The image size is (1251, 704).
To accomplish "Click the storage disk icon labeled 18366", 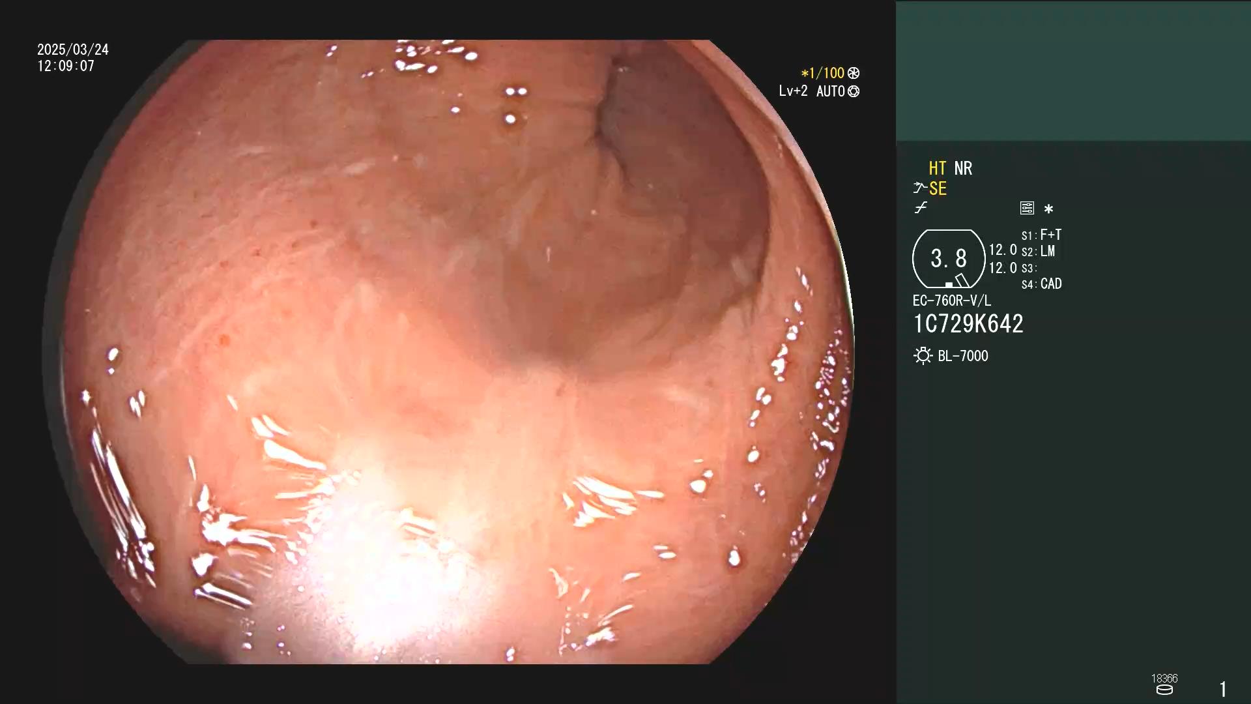I will click(1164, 690).
